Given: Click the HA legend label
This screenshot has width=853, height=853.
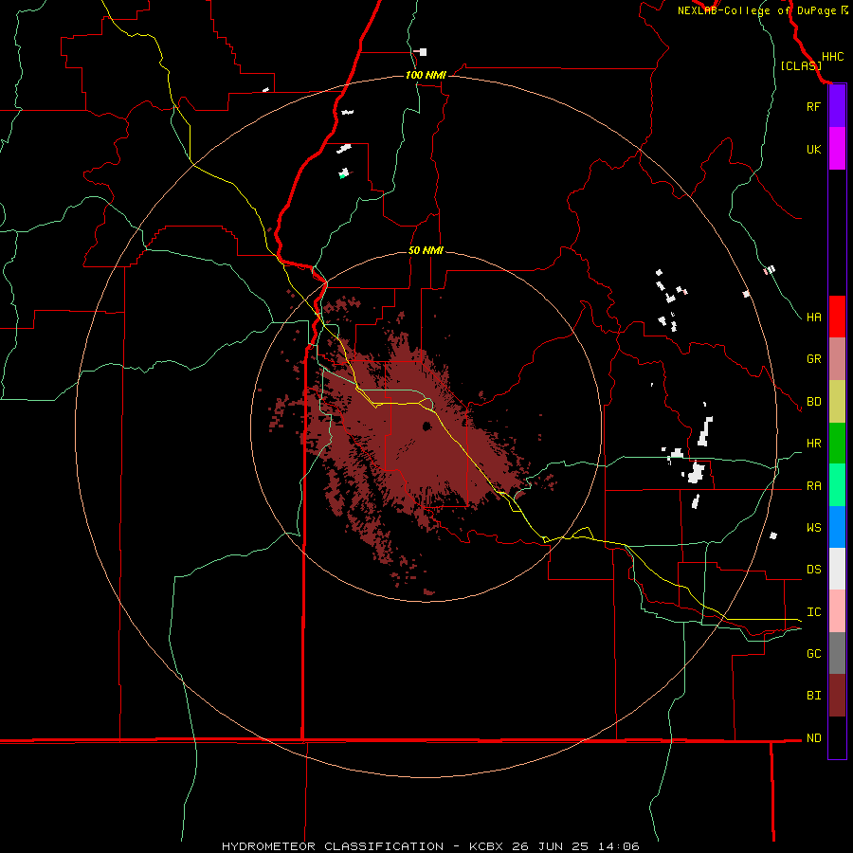Looking at the screenshot, I should [813, 317].
